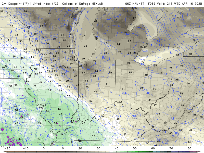Click the "Lifted Index (°C)" header label
The image size is (204, 153).
click(45, 4)
